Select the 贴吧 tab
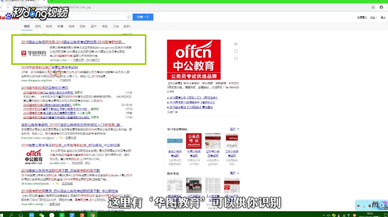This screenshot has width=388, height=217. (49, 26)
